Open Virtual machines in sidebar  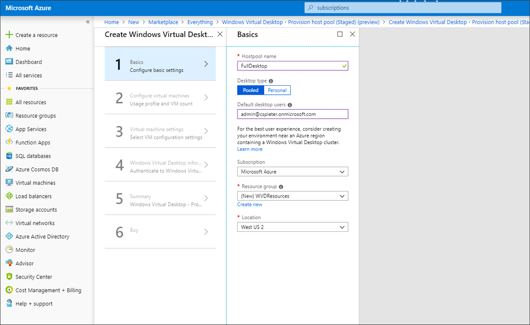[x=36, y=183]
